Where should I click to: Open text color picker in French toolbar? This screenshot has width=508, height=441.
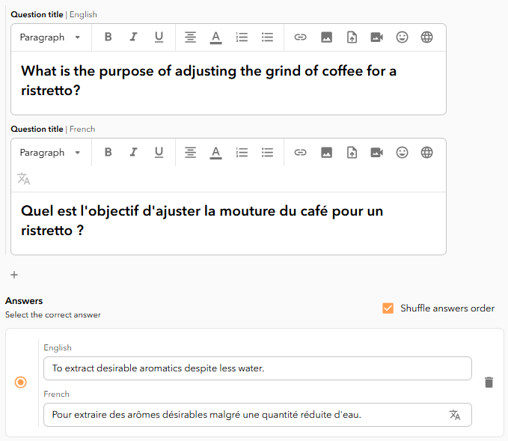tap(215, 153)
